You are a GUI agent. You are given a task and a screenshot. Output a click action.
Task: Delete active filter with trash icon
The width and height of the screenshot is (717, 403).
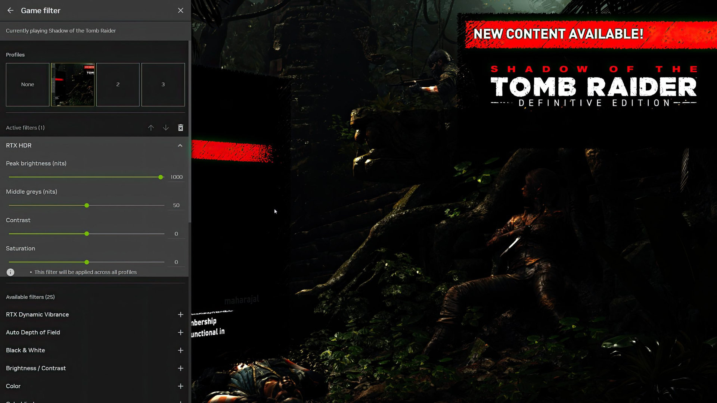point(180,128)
